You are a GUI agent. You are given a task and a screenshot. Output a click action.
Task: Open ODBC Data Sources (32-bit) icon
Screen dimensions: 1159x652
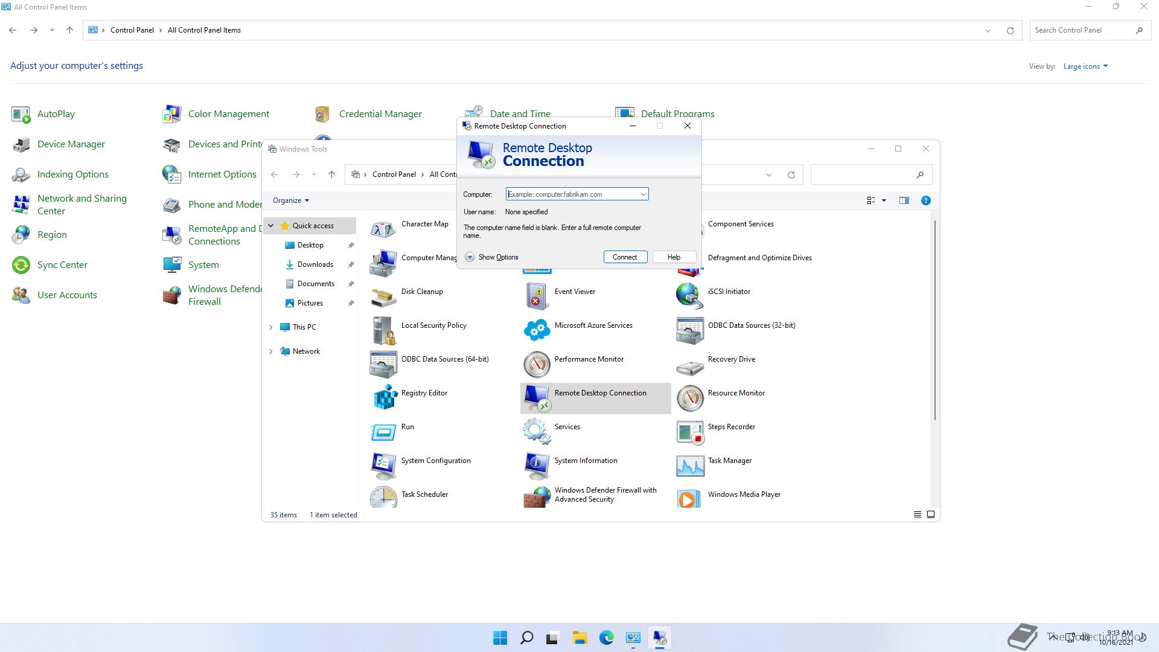click(690, 330)
